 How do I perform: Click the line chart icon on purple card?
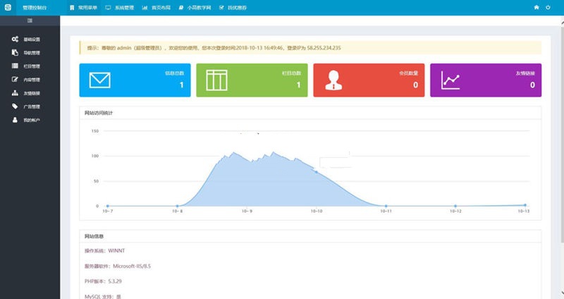450,80
